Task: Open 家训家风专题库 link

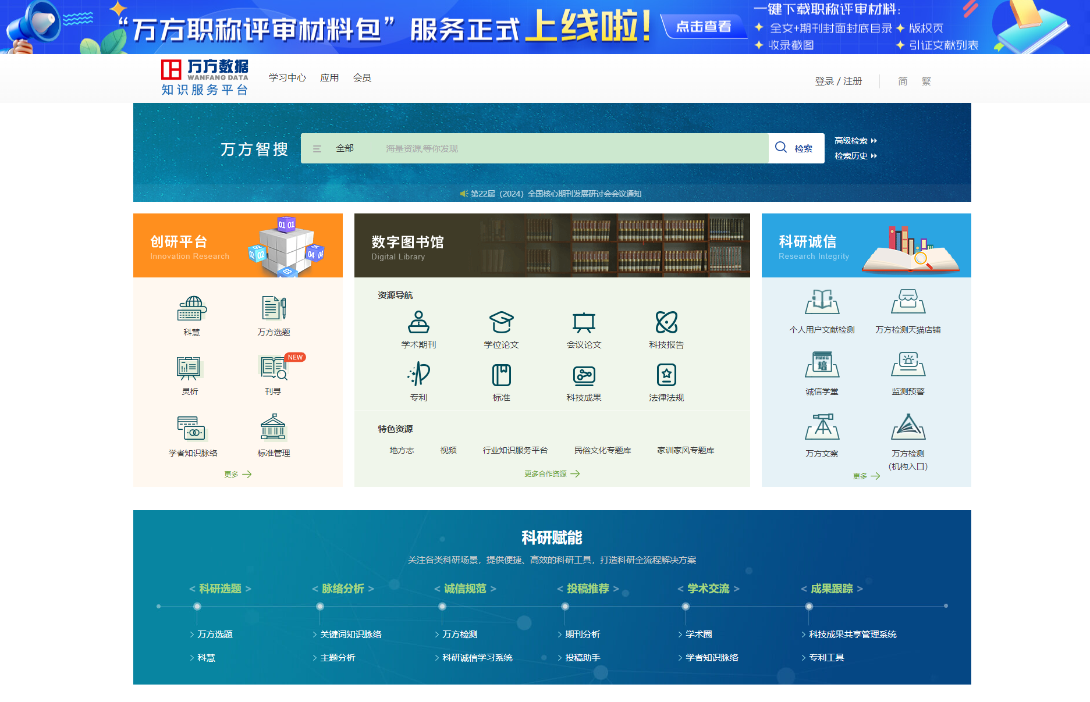Action: tap(686, 450)
